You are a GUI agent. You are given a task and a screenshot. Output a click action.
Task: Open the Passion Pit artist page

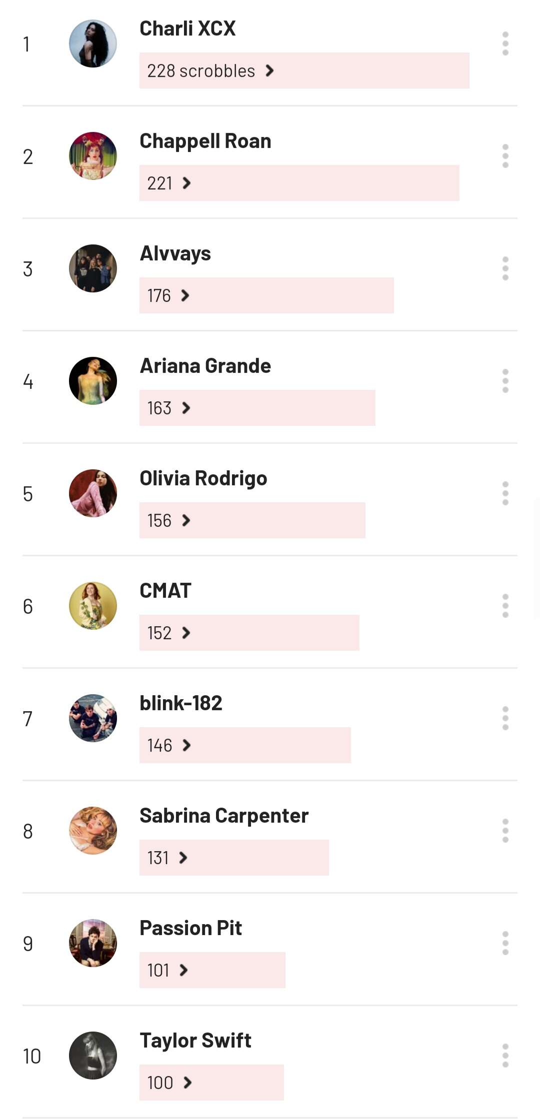190,928
